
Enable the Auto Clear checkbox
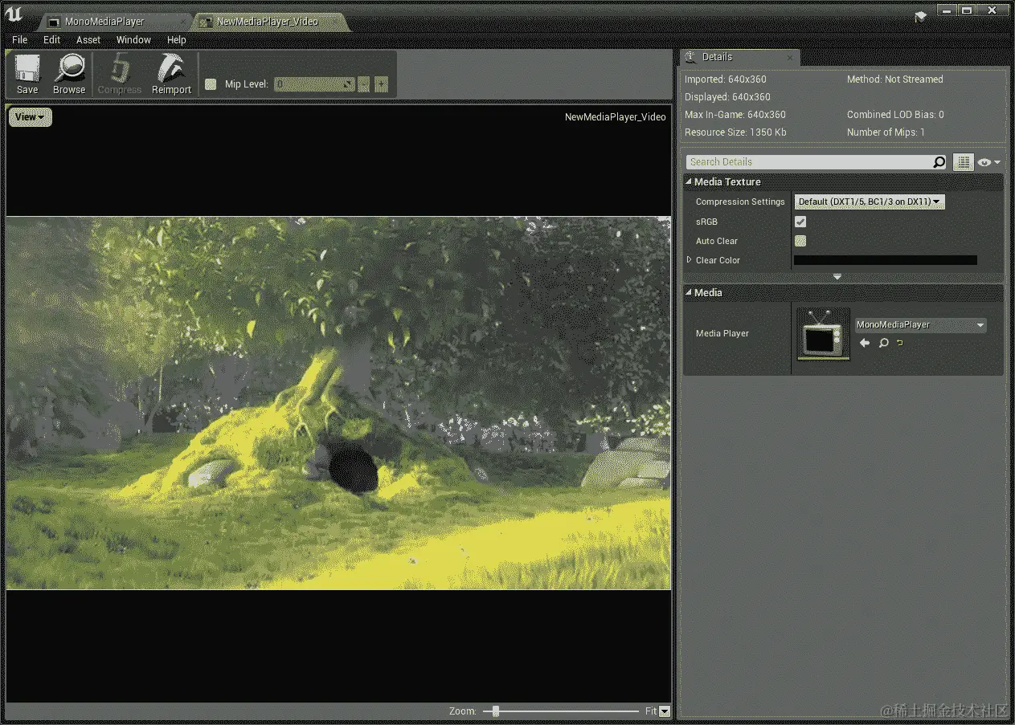(800, 241)
